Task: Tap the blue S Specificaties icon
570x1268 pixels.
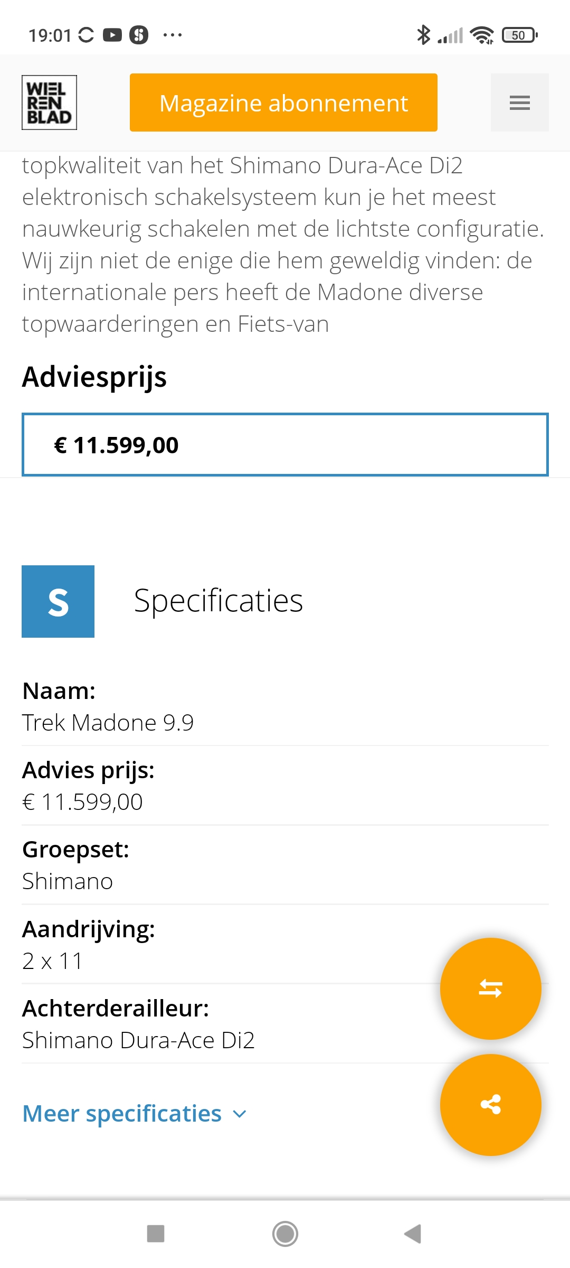Action: (x=58, y=601)
